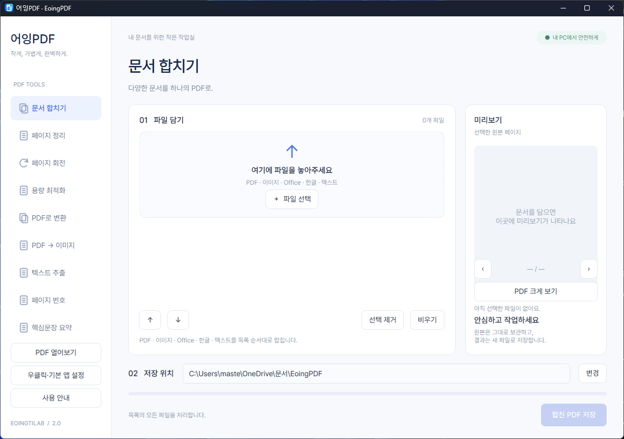This screenshot has width=624, height=439.
Task: Click the 문서 합치기 main heading
Action: 164,66
